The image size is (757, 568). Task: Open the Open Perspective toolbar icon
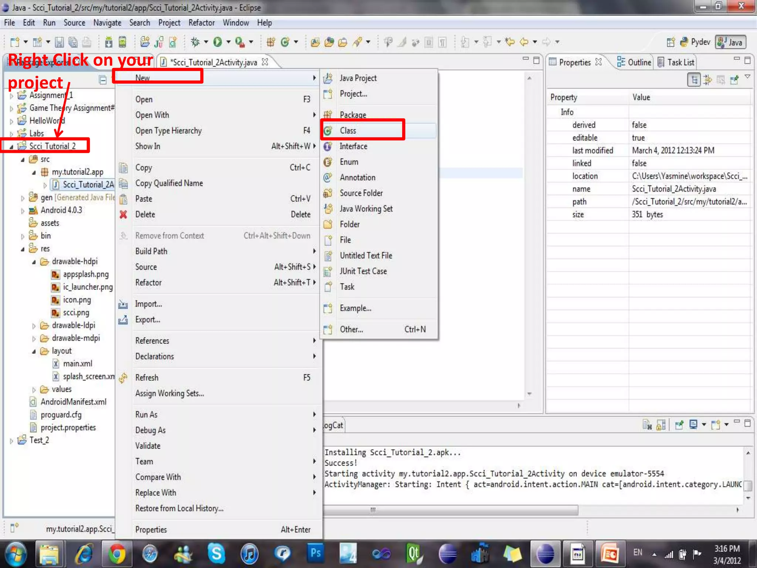click(671, 42)
